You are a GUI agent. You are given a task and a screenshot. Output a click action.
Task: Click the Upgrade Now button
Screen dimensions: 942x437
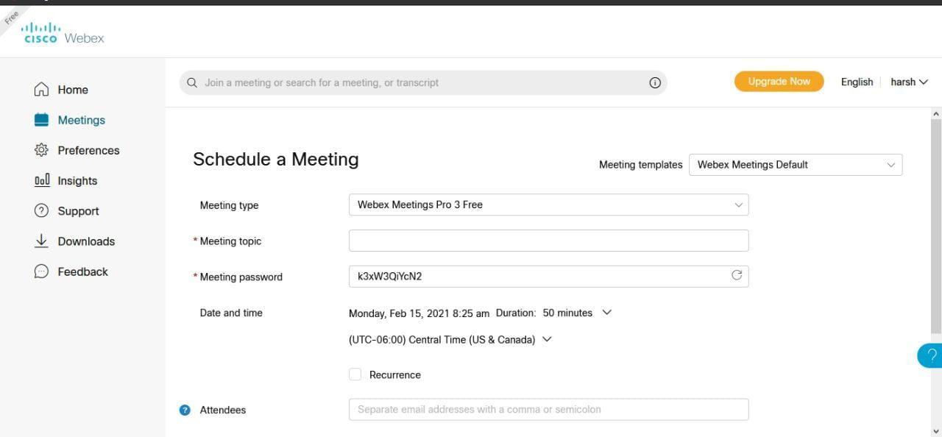pos(779,82)
